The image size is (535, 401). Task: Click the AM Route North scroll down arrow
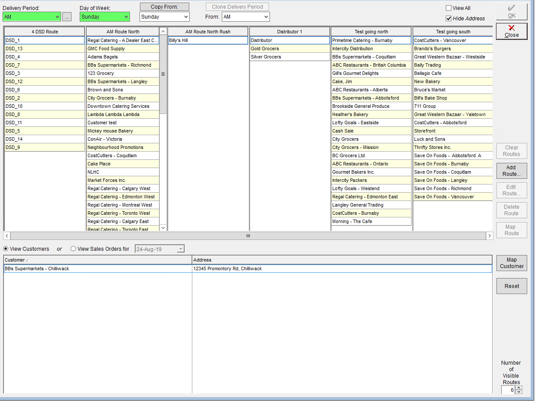pyautogui.click(x=163, y=227)
